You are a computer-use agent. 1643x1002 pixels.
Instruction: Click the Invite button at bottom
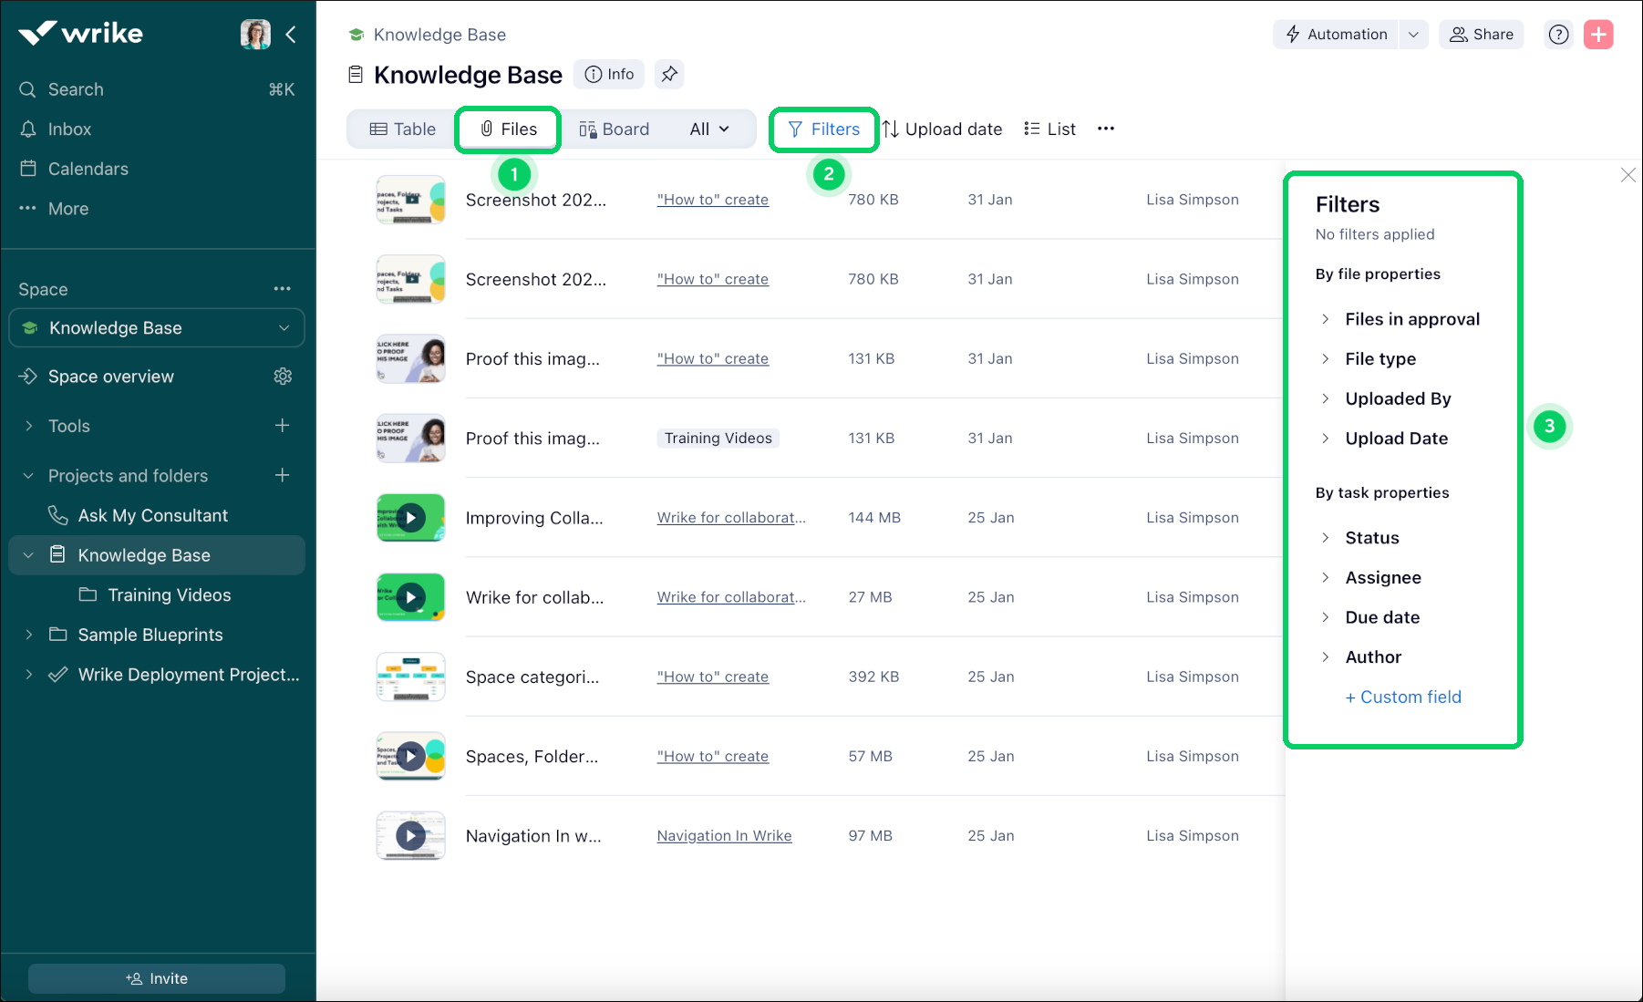[156, 977]
